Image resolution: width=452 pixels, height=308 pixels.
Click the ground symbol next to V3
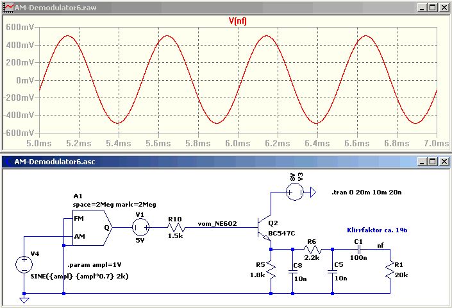coord(313,192)
